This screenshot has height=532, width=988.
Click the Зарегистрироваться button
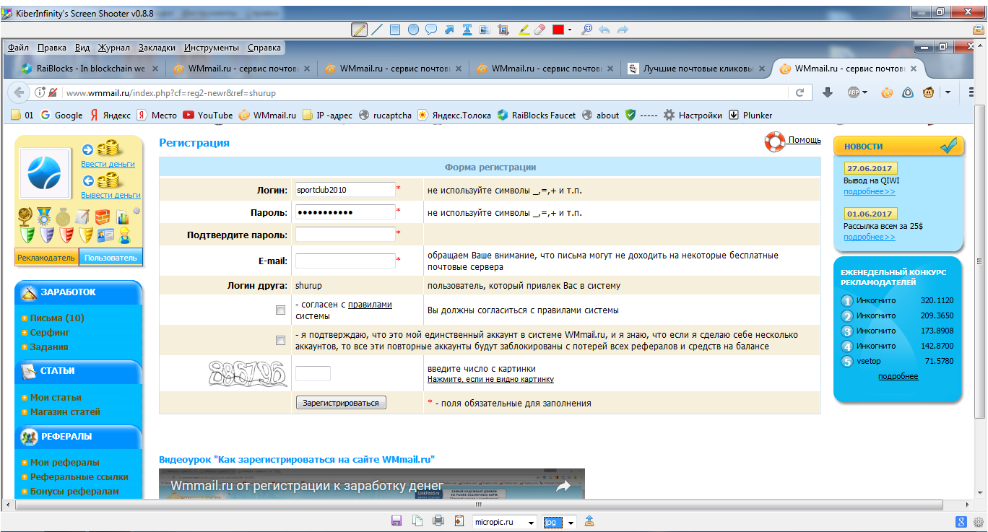341,403
